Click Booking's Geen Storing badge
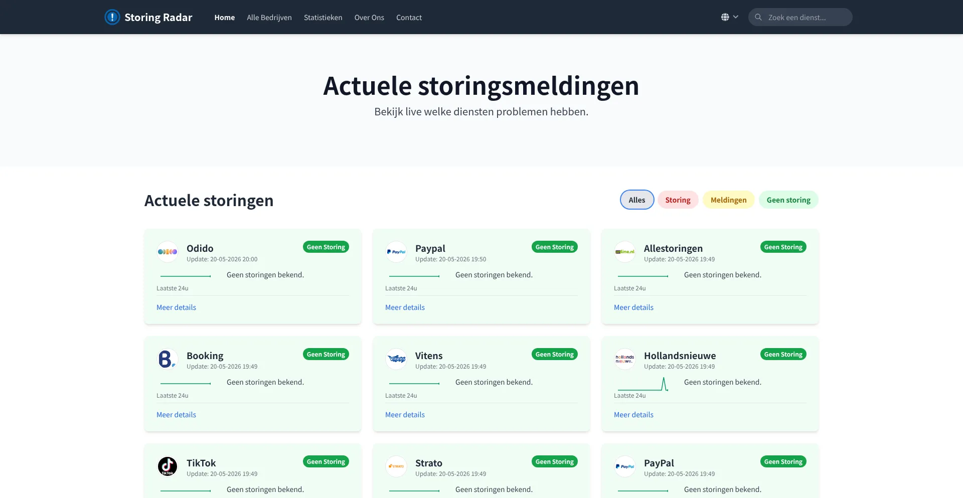The image size is (963, 498). pos(326,354)
